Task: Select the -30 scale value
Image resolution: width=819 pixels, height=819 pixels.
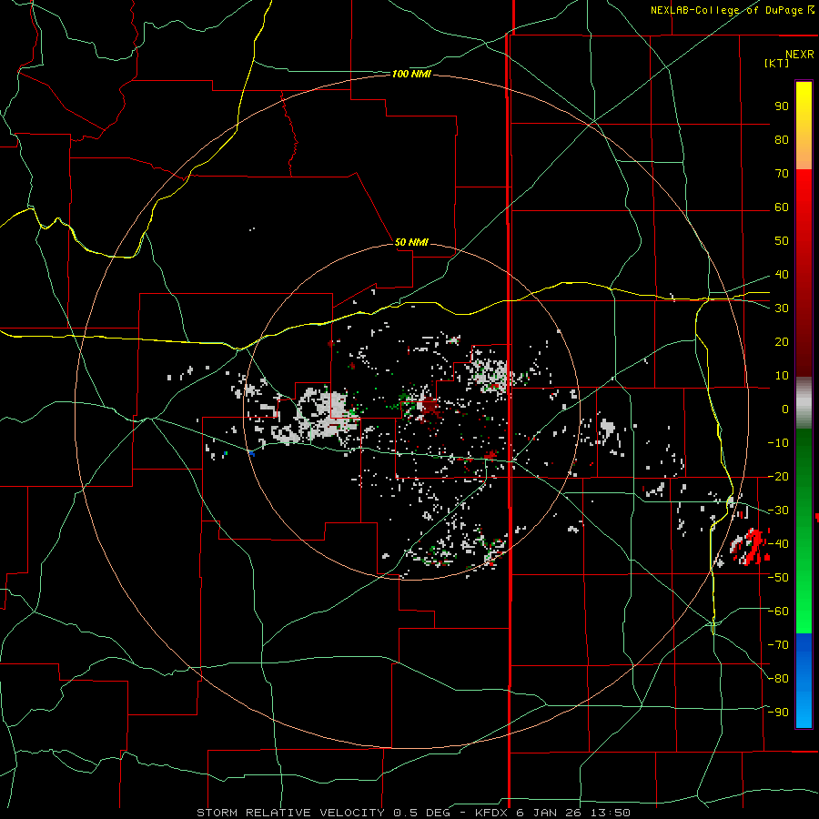Action: tap(778, 511)
